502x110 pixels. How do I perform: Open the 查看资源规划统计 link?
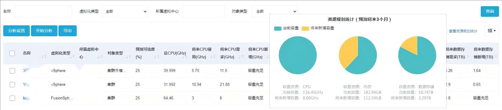[463, 31]
